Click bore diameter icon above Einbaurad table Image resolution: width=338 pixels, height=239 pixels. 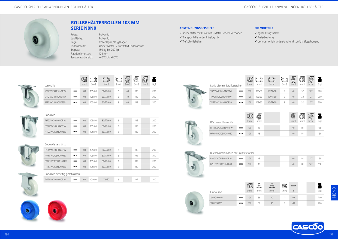[284, 186]
